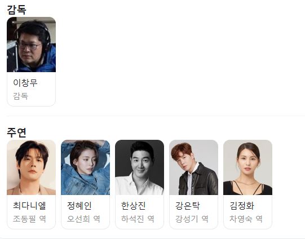Open 김정화's profile photo
305x239 pixels.
tap(247, 167)
